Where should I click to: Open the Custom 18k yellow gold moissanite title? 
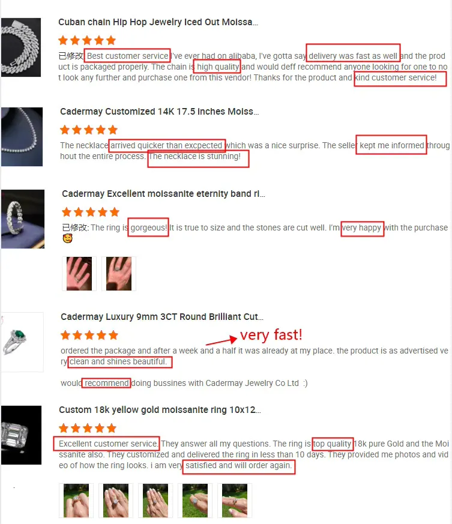click(160, 410)
